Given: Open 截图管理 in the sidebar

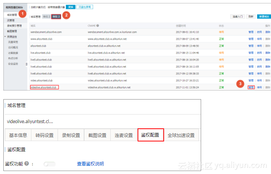Looking at the screenshot, I should click(12, 31).
